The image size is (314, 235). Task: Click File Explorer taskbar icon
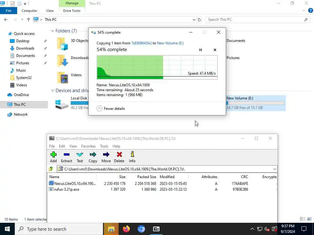[111, 229]
